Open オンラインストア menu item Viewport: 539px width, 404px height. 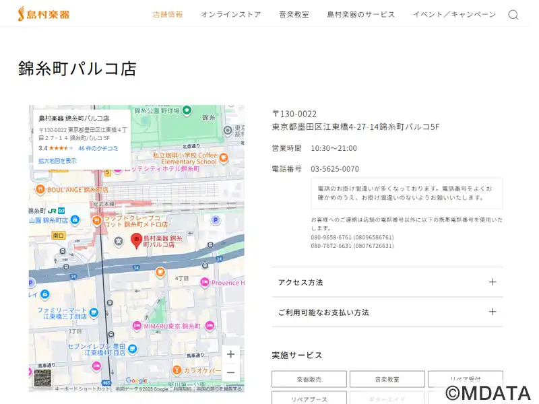[x=231, y=14]
